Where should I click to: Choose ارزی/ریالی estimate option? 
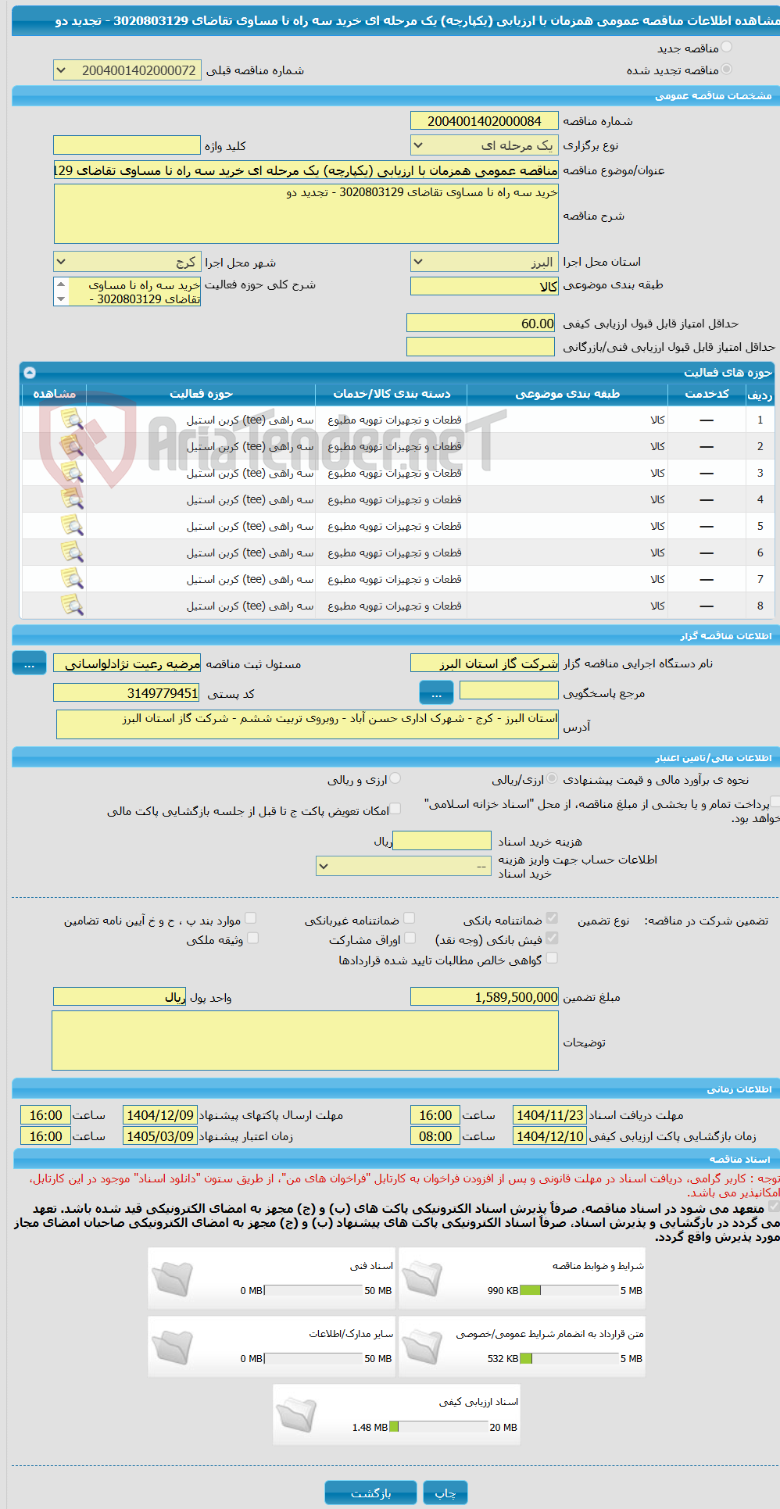tap(553, 779)
